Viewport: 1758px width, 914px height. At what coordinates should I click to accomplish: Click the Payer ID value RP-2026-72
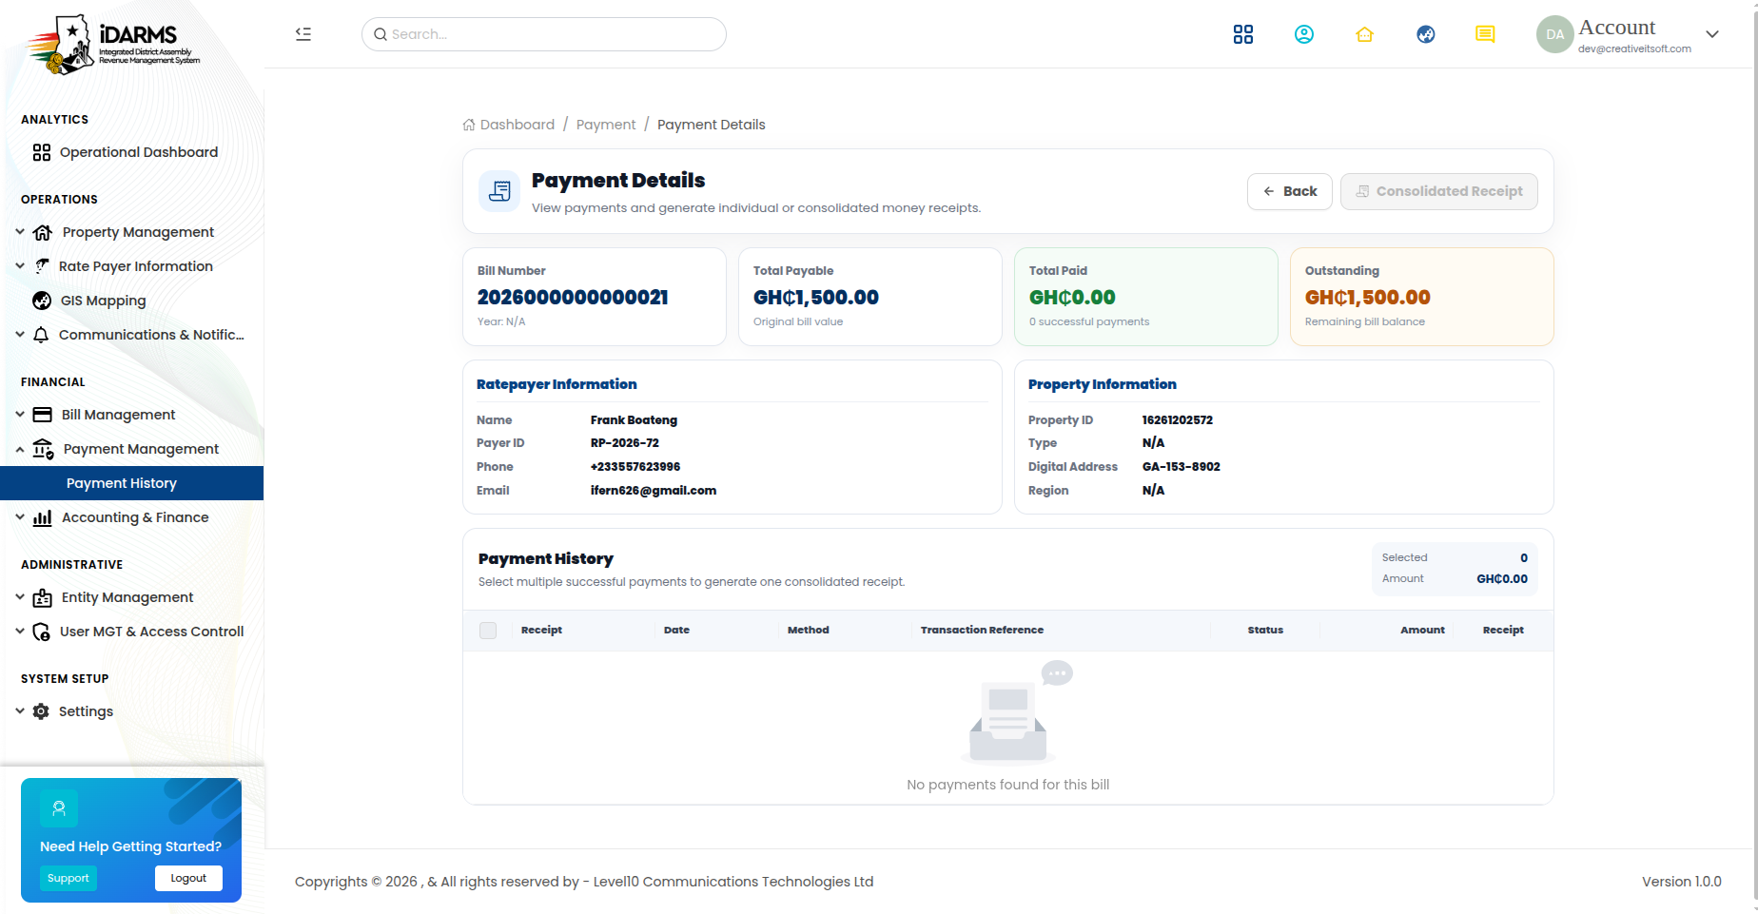625,443
